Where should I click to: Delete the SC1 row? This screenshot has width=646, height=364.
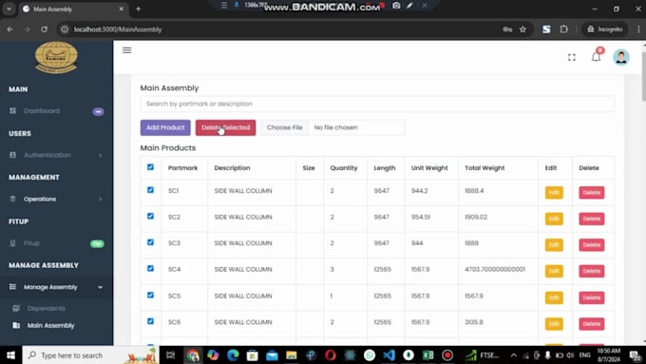coord(591,193)
